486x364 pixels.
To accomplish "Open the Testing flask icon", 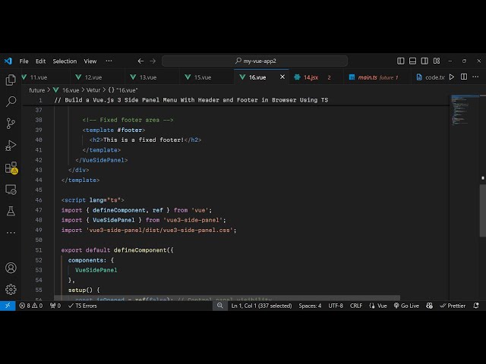I will tap(11, 211).
